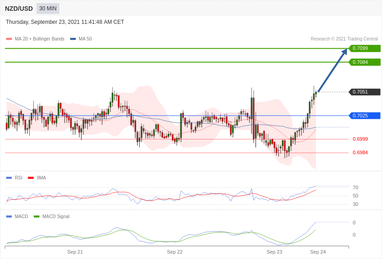Viewport: 382px width, 259px height.
Task: Click the NZD/USD pair title
Action: [x=19, y=9]
